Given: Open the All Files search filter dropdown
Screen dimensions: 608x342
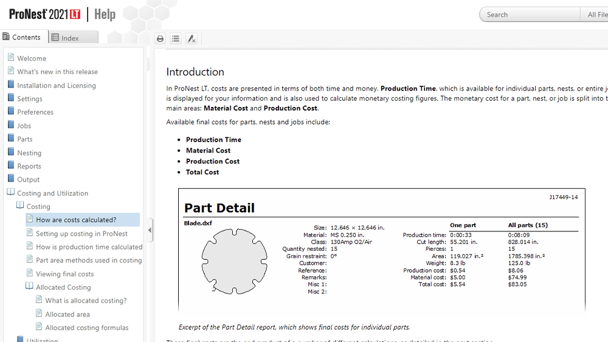Looking at the screenshot, I should pyautogui.click(x=596, y=15).
